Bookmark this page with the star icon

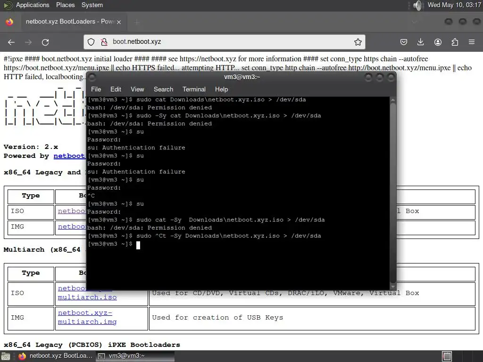(358, 42)
